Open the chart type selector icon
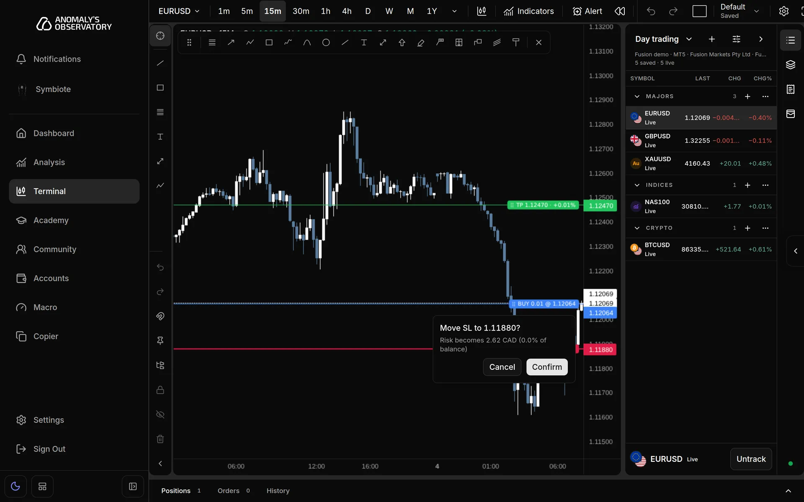804x502 pixels. point(482,11)
